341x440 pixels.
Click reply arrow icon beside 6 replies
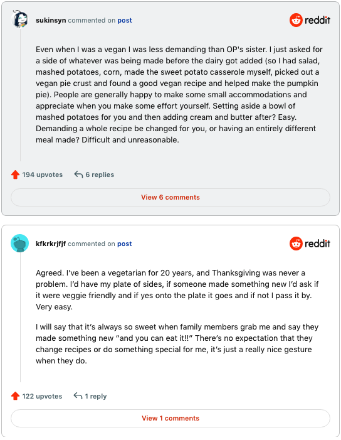click(x=78, y=174)
